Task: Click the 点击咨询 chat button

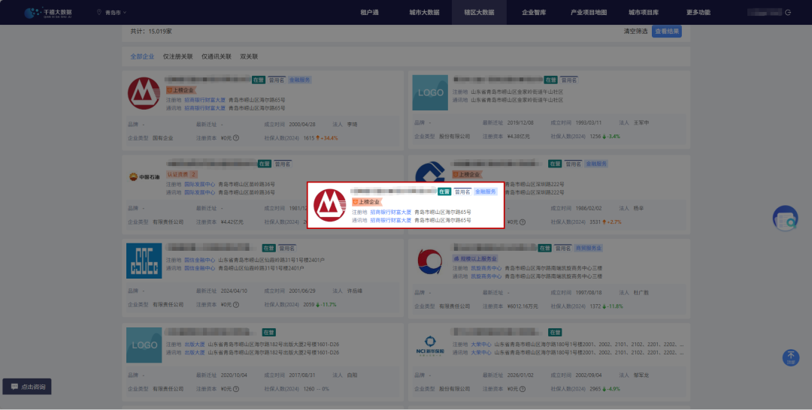Action: click(27, 387)
